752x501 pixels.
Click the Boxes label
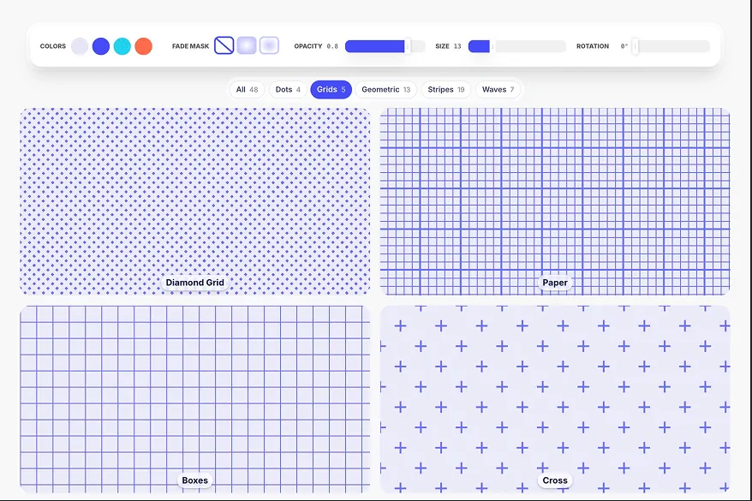coord(194,480)
